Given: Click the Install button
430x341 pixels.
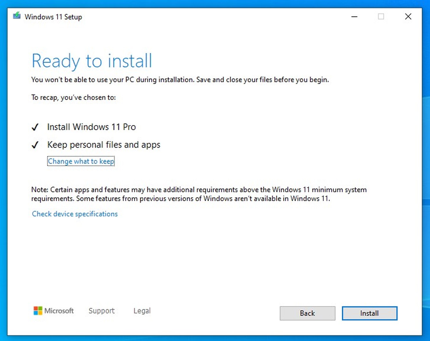Looking at the screenshot, I should [x=369, y=313].
